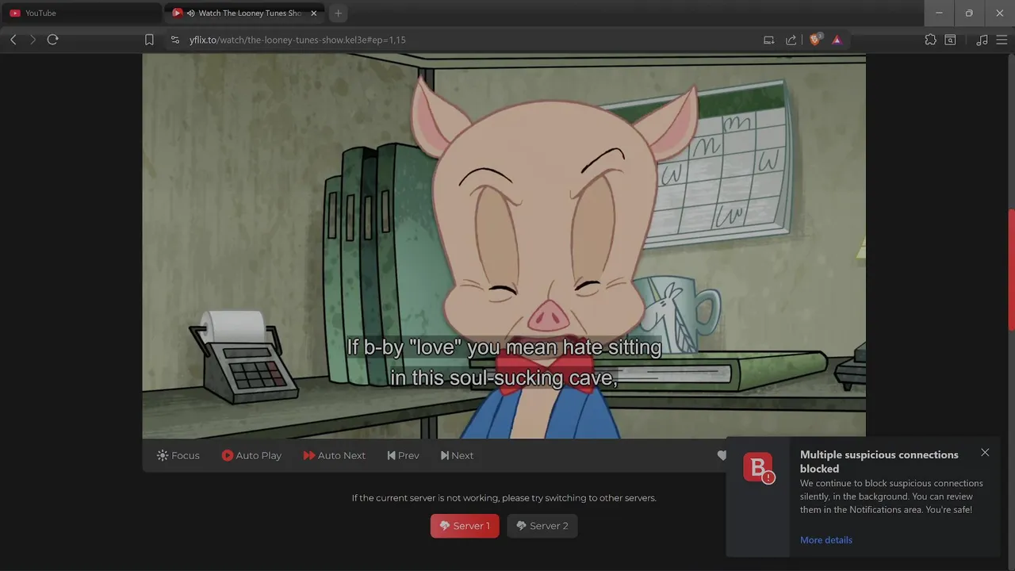Click the server not working hint text
The image size is (1015, 571).
[x=504, y=498]
